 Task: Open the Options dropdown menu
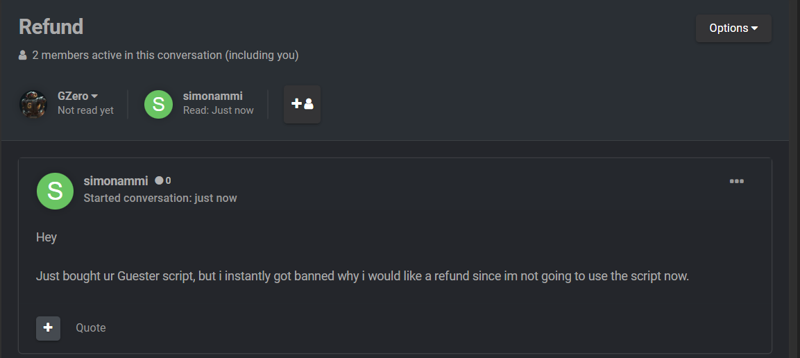coord(733,28)
